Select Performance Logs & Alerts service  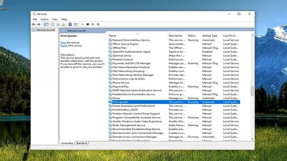pos(174,79)
